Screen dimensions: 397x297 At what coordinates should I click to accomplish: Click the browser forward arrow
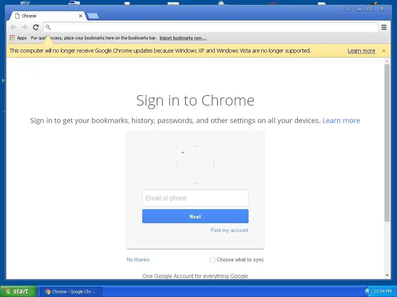(24, 27)
